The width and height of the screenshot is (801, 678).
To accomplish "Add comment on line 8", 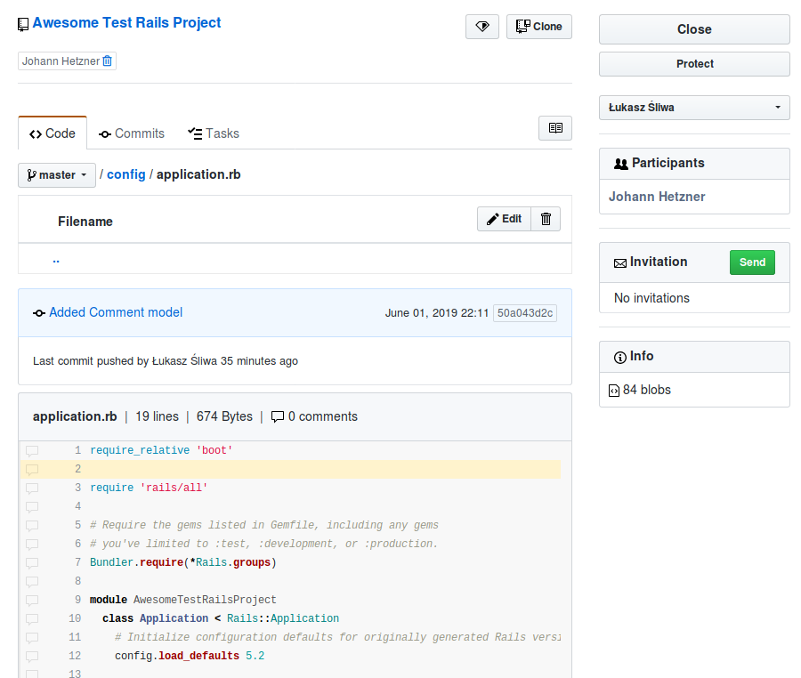I will point(32,582).
